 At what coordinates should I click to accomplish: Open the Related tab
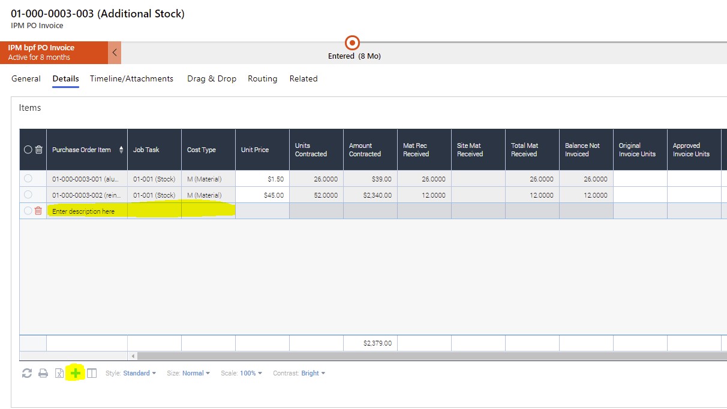[304, 78]
